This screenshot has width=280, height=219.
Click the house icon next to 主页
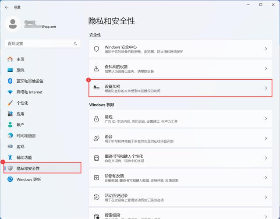[10, 59]
